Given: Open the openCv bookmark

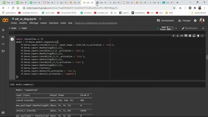Looking at the screenshot, I should (x=124, y=13).
